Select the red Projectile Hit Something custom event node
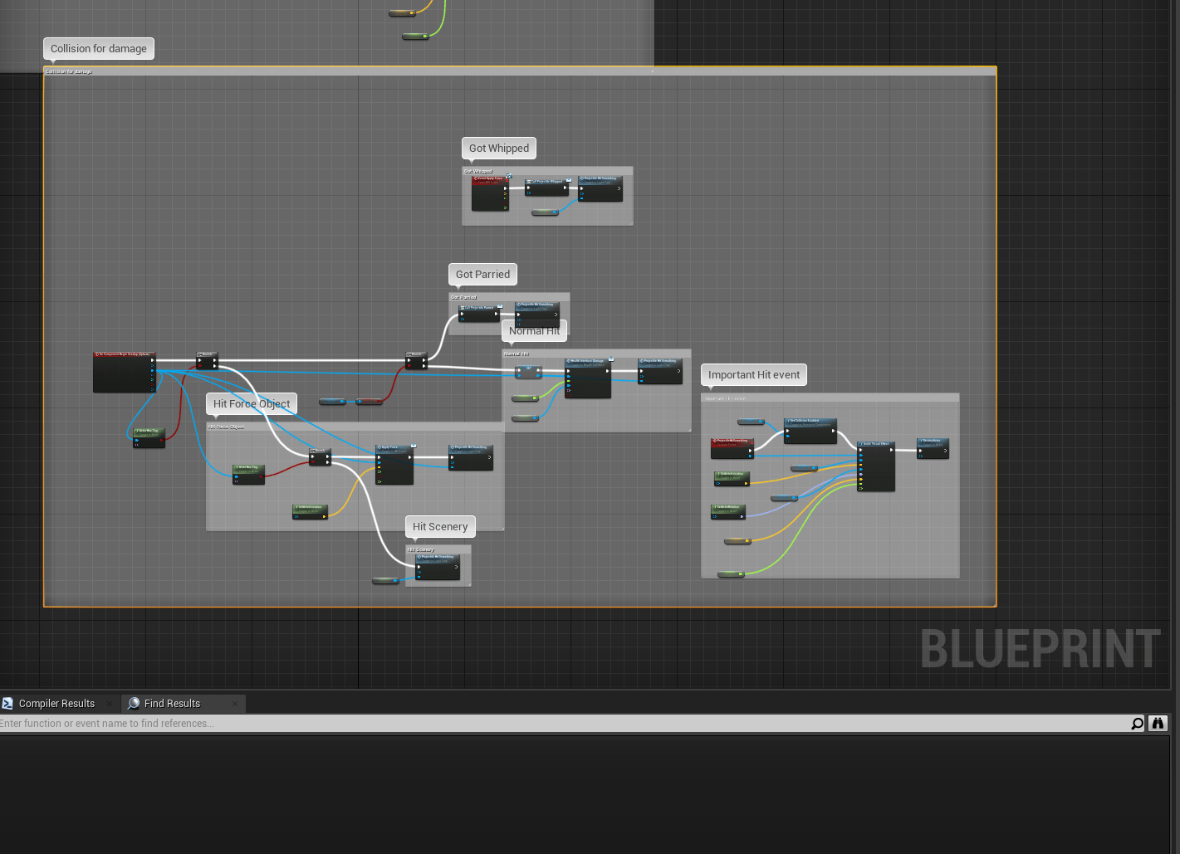Image resolution: width=1180 pixels, height=854 pixels. pos(731,449)
